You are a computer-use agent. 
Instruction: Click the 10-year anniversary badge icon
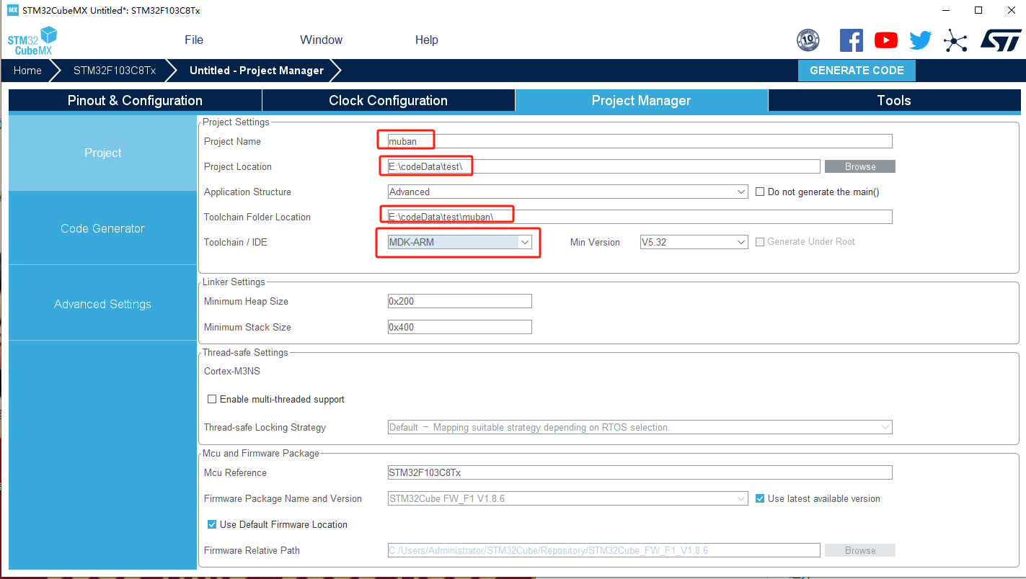(808, 40)
